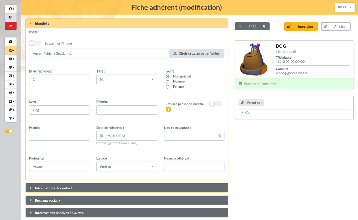The width and height of the screenshot is (358, 220).
Task: Open the 'M. Cat' member link
Action: click(245, 112)
